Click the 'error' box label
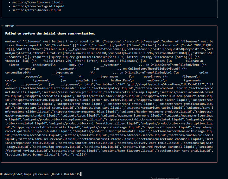Image resolution: width=228 pixels, height=179 pixels. pyautogui.click(x=9, y=26)
